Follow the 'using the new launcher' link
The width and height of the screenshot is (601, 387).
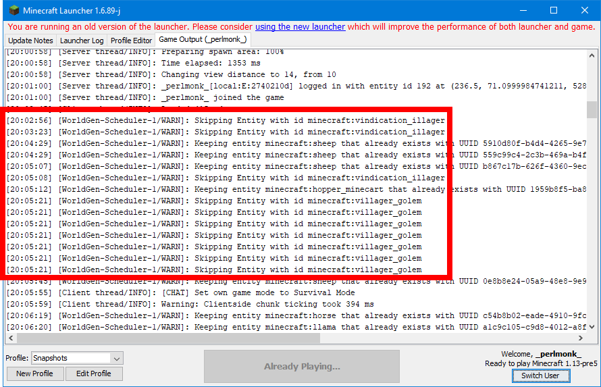pyautogui.click(x=300, y=27)
